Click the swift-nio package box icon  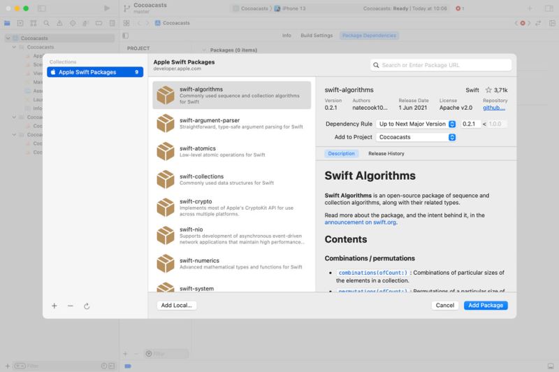click(x=166, y=236)
